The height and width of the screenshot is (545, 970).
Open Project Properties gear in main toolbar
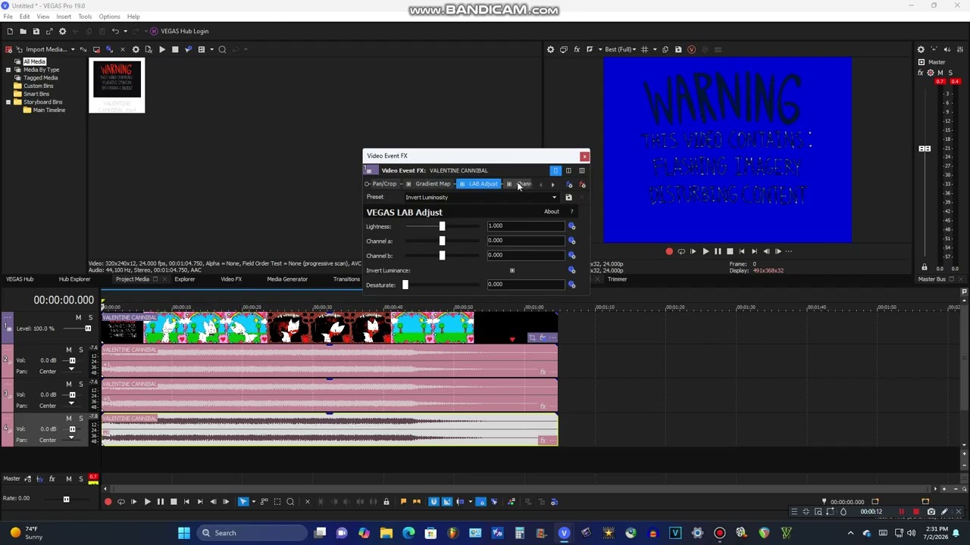tap(62, 31)
